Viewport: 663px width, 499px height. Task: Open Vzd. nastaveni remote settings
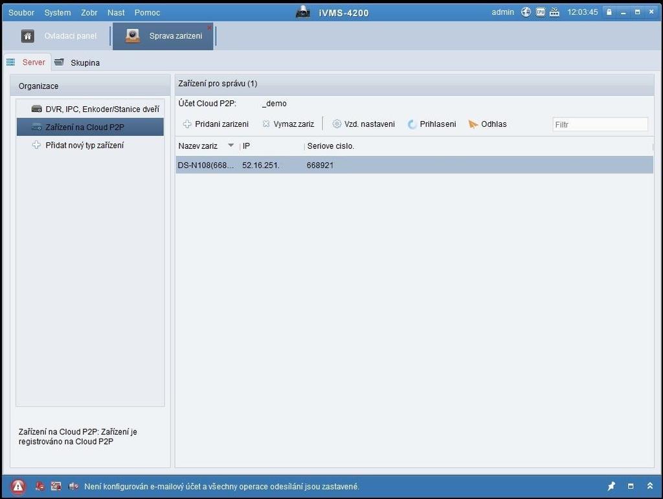364,124
